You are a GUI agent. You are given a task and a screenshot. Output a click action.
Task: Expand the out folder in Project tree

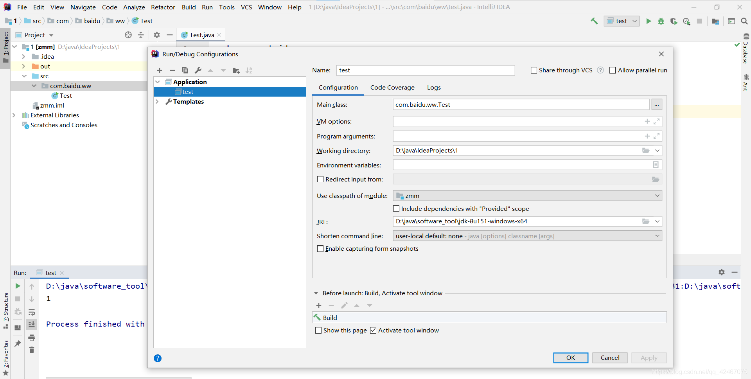24,66
